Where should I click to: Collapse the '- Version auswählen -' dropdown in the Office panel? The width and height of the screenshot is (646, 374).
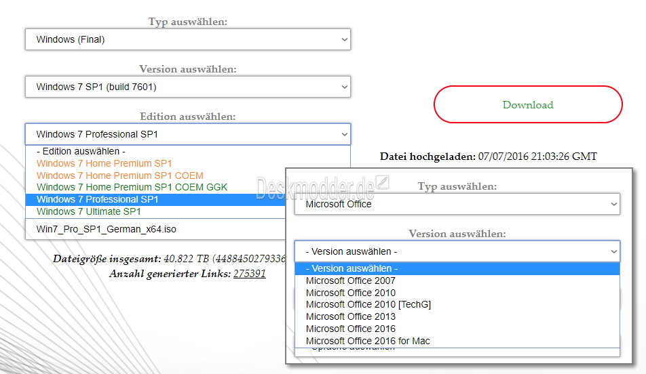coord(457,251)
